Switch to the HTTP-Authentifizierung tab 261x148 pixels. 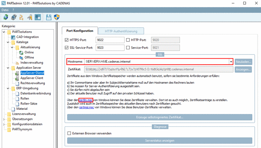click(121, 31)
